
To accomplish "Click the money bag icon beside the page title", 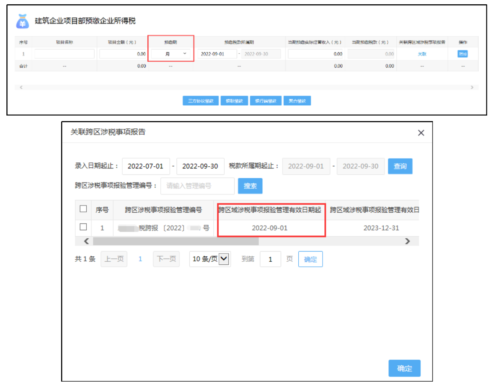I will (x=23, y=21).
